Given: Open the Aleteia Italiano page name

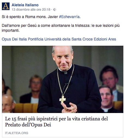Looking at the screenshot, I should 25,5.
